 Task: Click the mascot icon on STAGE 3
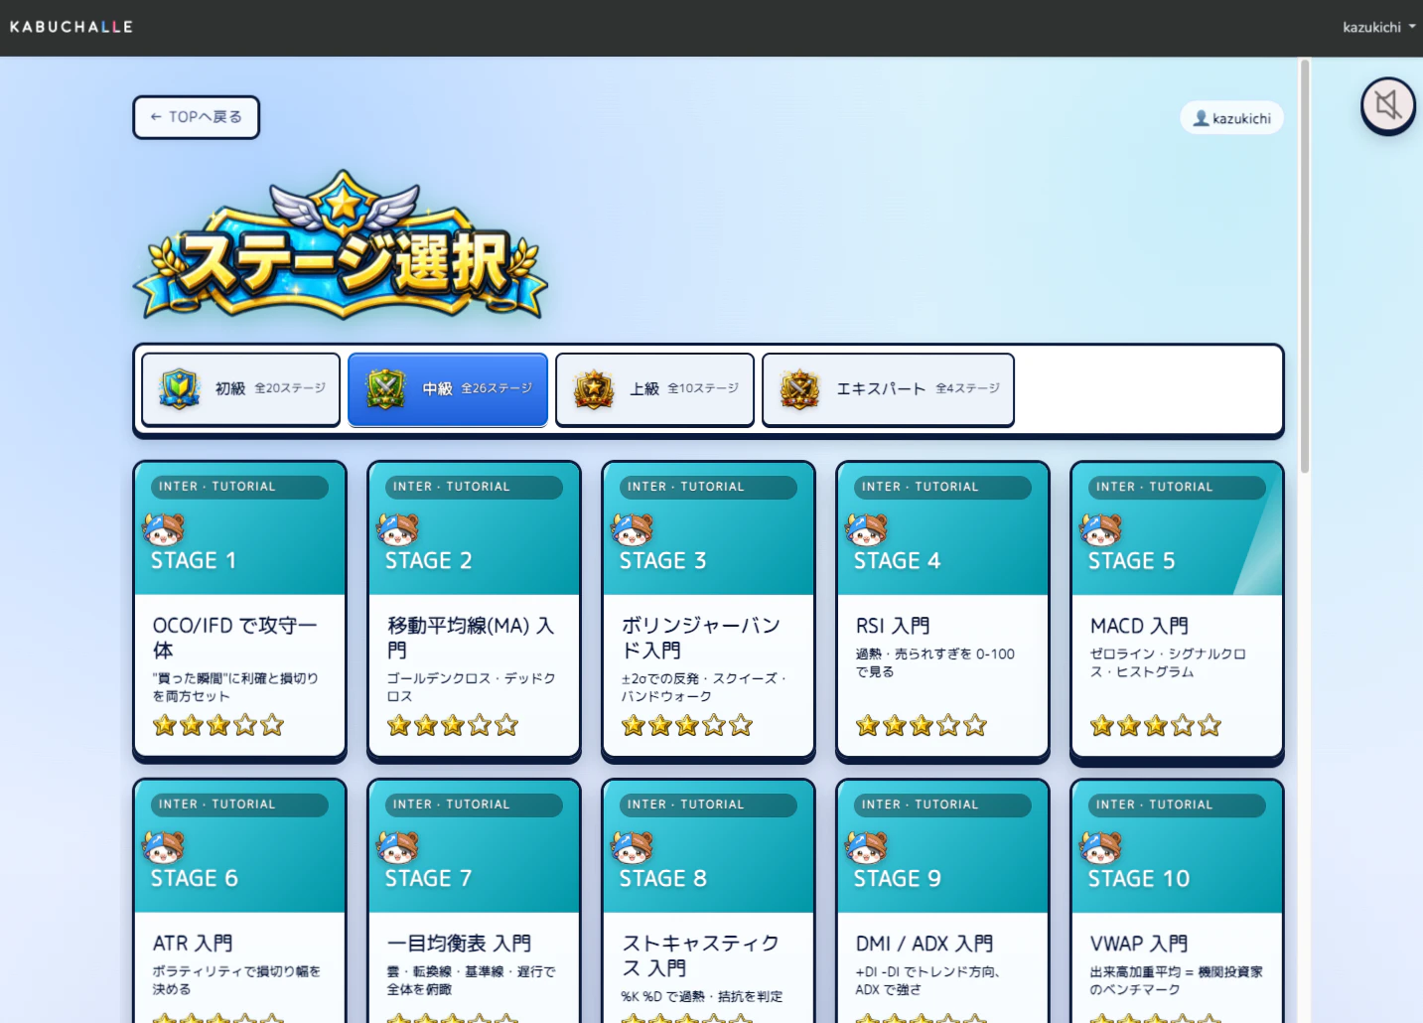(x=633, y=530)
